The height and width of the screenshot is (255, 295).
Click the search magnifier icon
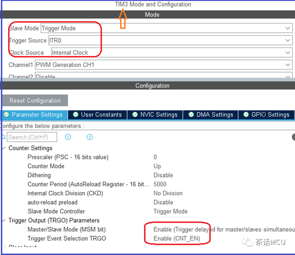click(4, 137)
